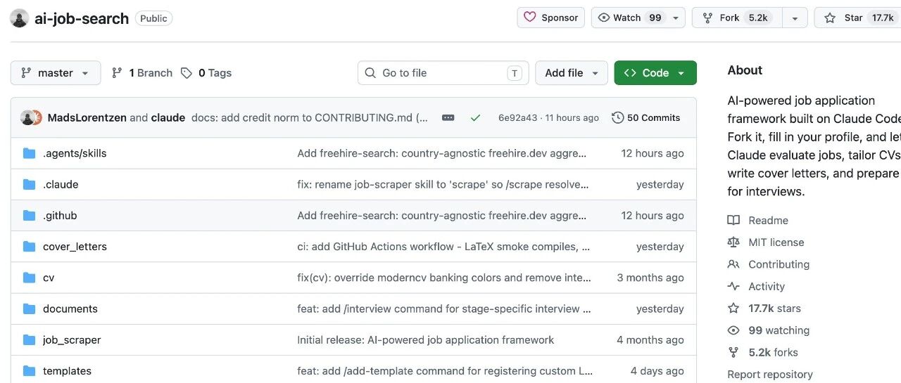Viewport: 901px width, 383px height.
Task: Open the cover_letters folder
Action: [75, 247]
